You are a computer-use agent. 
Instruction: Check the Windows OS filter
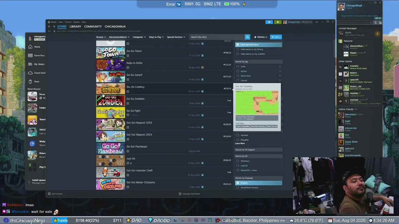pyautogui.click(x=238, y=161)
